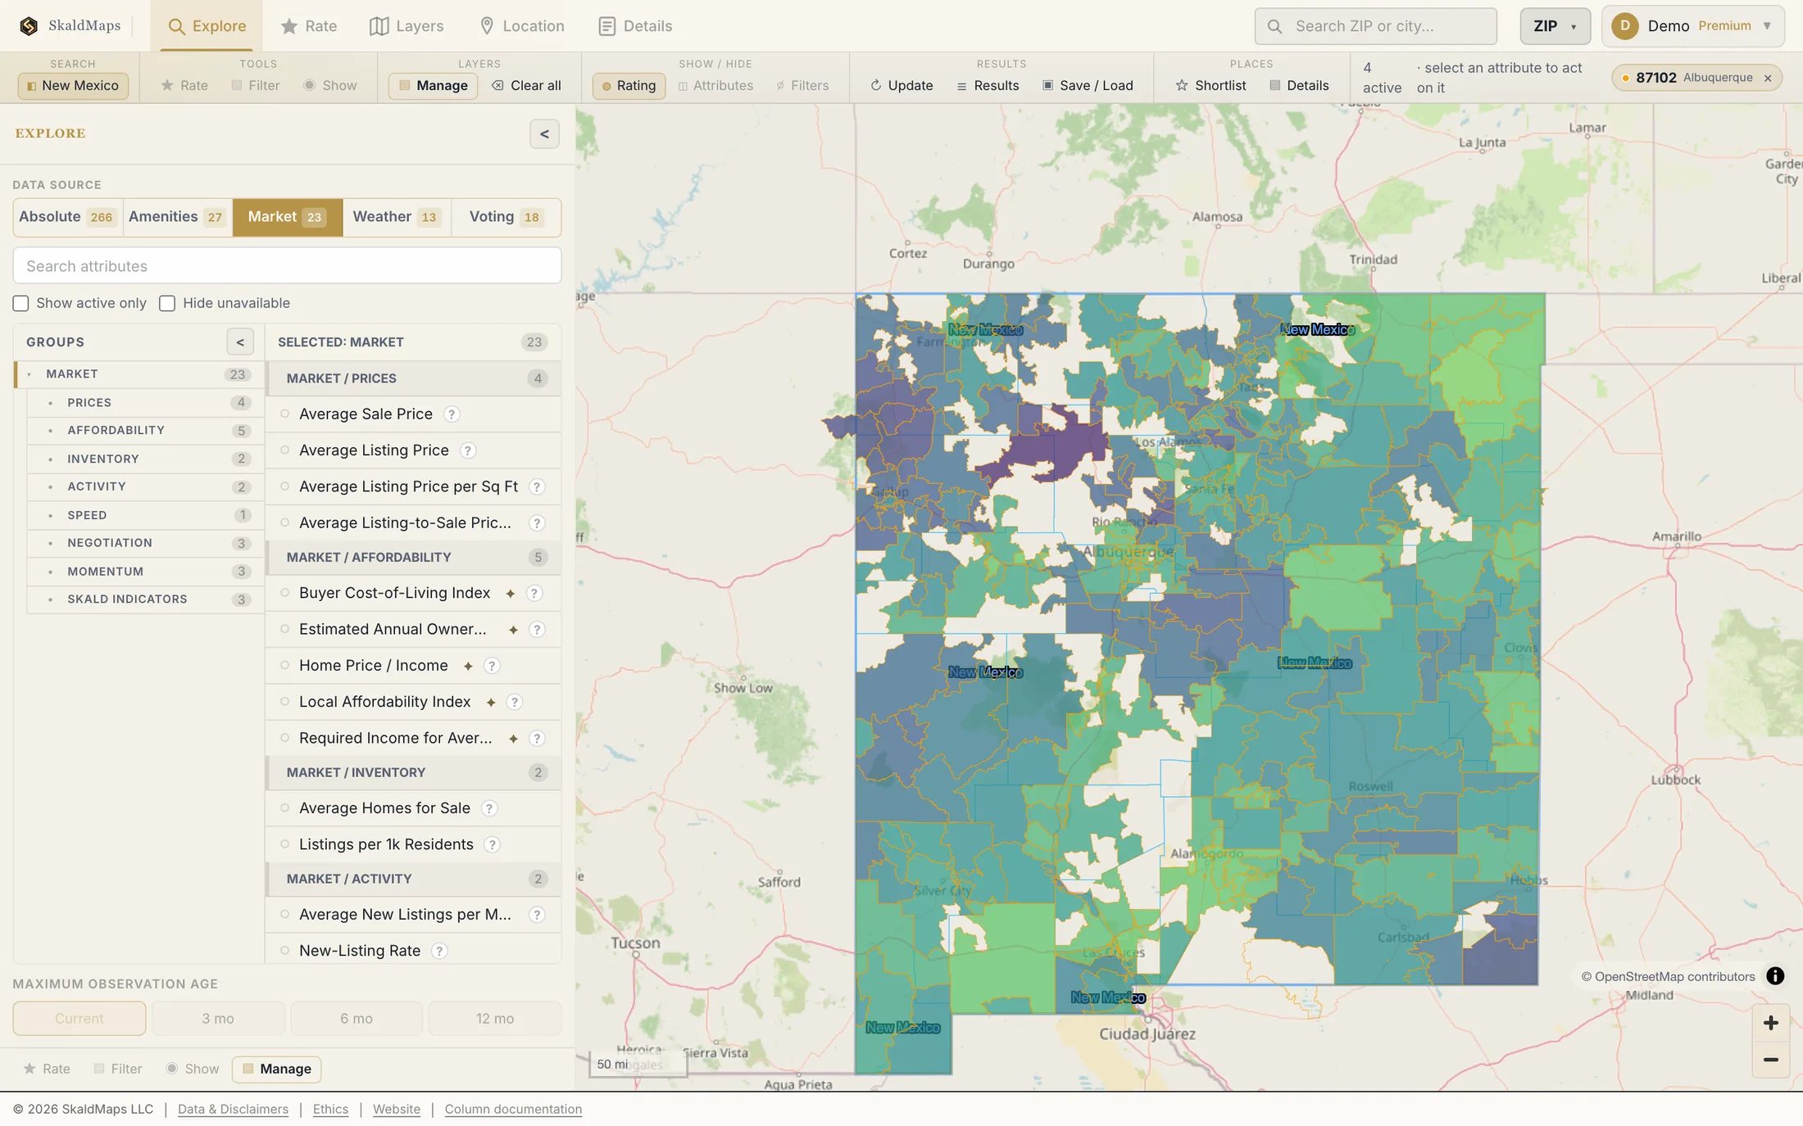Select Average Sale Price attribute radio
The height and width of the screenshot is (1126, 1803).
pyautogui.click(x=285, y=414)
